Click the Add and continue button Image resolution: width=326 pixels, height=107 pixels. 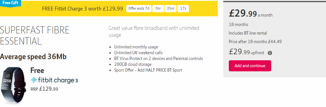tap(250, 66)
